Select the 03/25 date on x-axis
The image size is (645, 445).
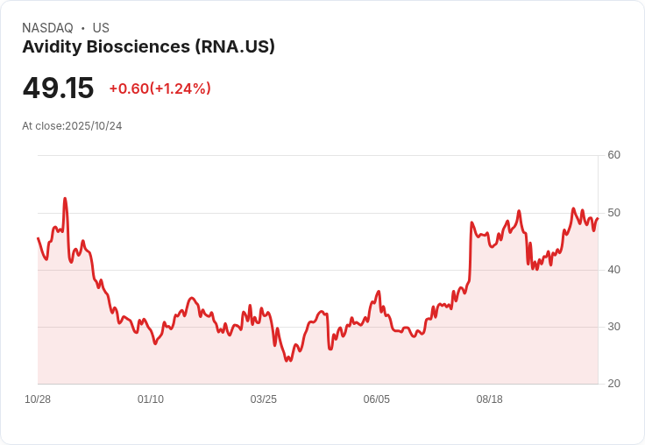click(263, 399)
